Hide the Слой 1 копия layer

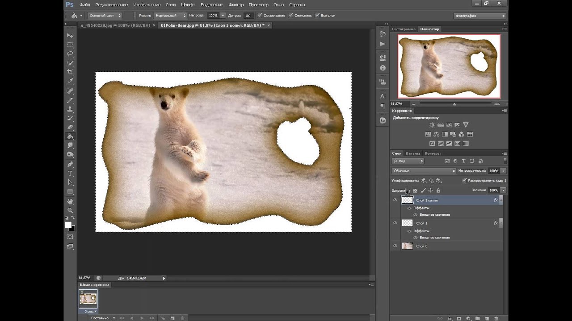pyautogui.click(x=395, y=200)
